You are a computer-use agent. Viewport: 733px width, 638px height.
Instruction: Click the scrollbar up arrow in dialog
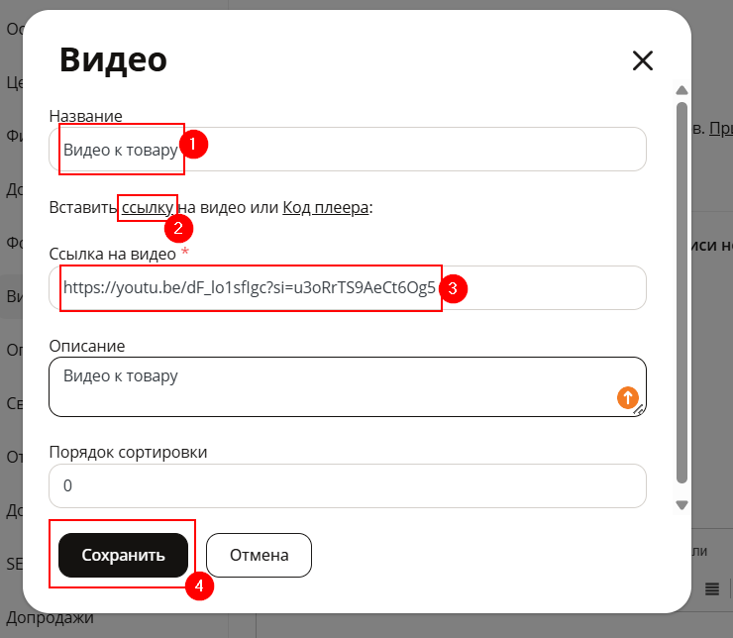[682, 90]
